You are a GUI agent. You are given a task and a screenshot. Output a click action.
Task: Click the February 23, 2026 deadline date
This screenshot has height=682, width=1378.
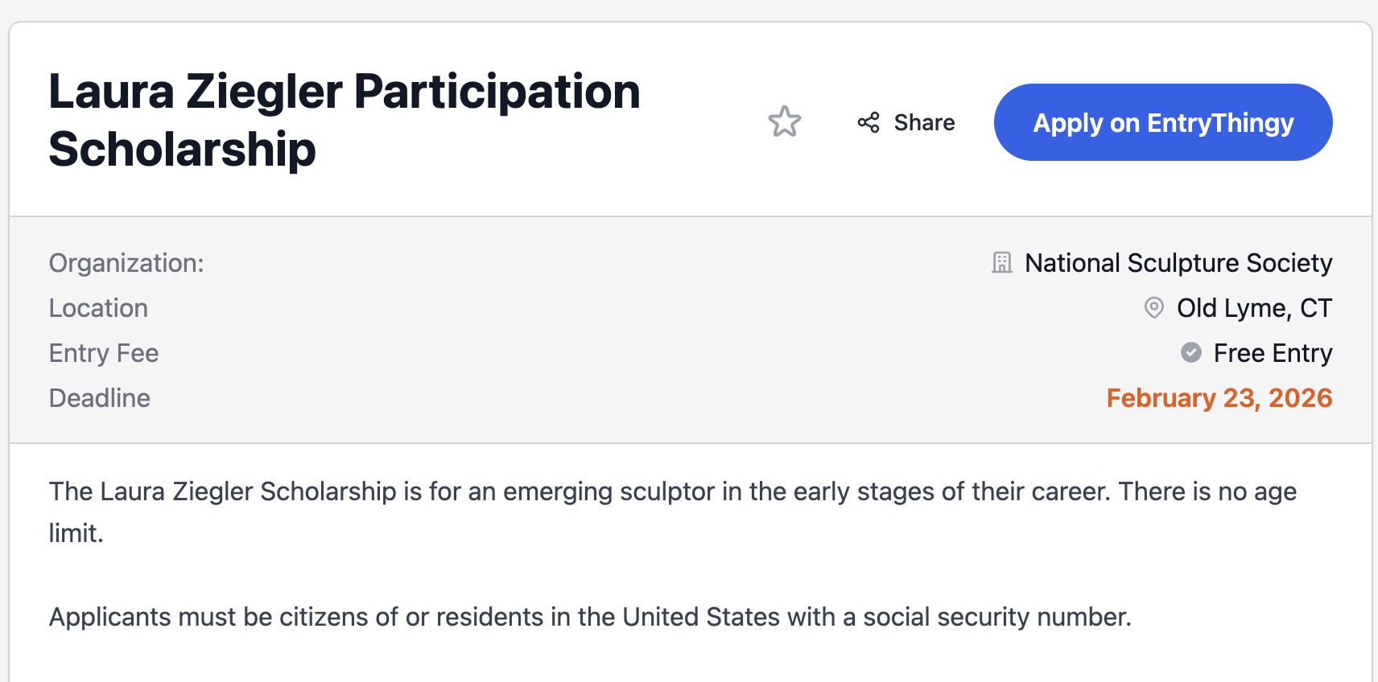click(x=1219, y=398)
